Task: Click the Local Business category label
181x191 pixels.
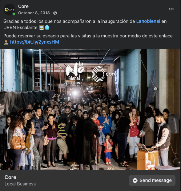Action: (20, 184)
